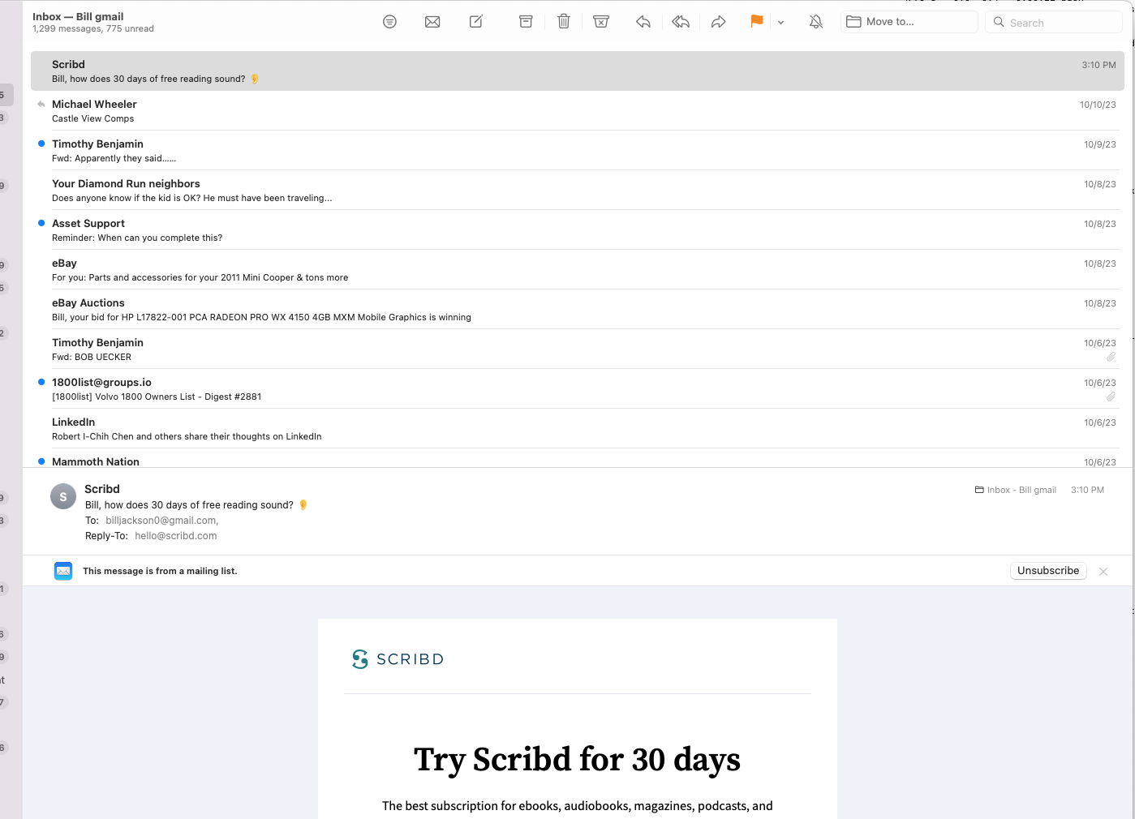Select the Scribd email in list
The image size is (1135, 819).
(x=578, y=71)
